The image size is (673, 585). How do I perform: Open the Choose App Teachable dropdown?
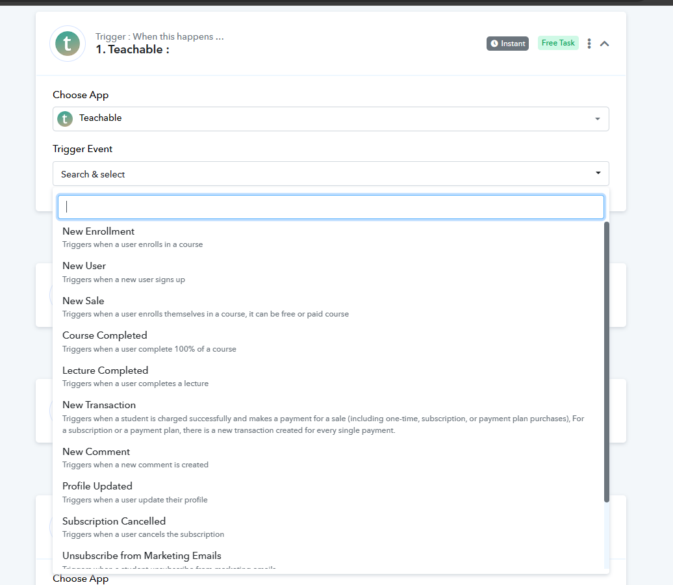coord(331,118)
